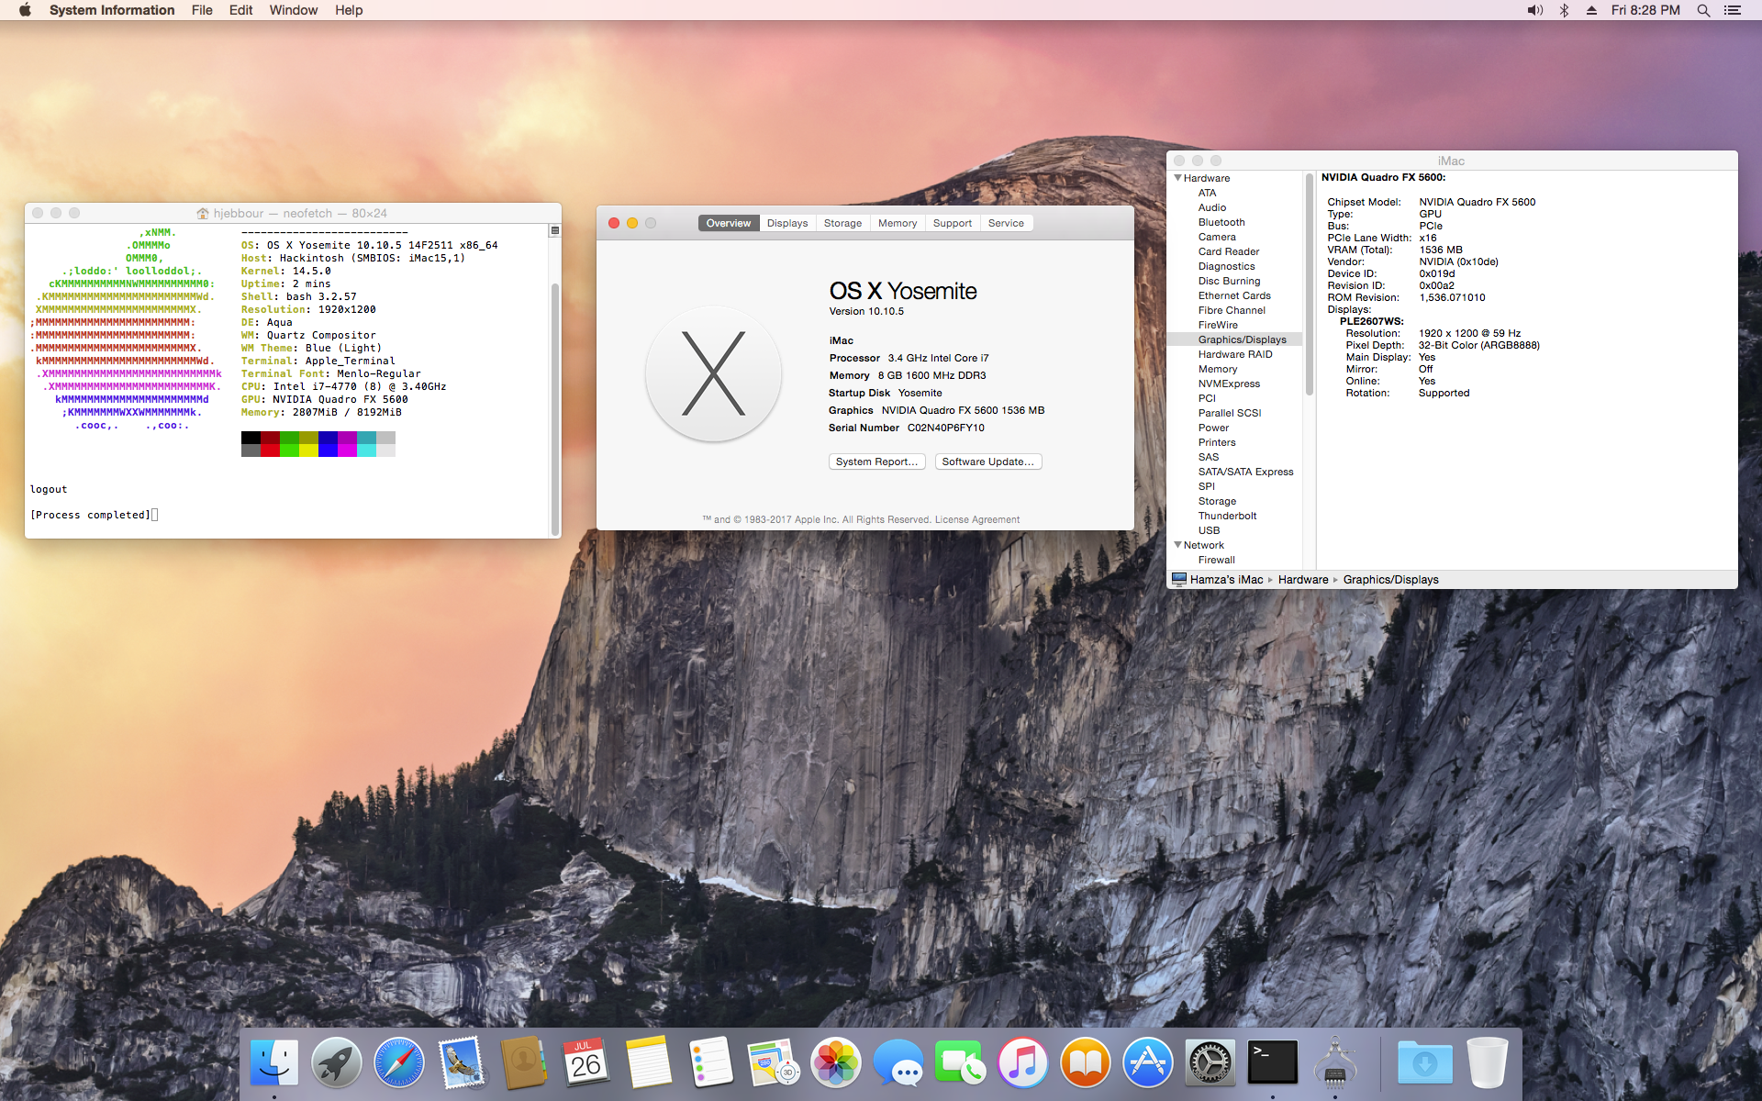This screenshot has height=1101, width=1762.
Task: Click the clock Fri 8:28 PM
Action: click(1645, 10)
